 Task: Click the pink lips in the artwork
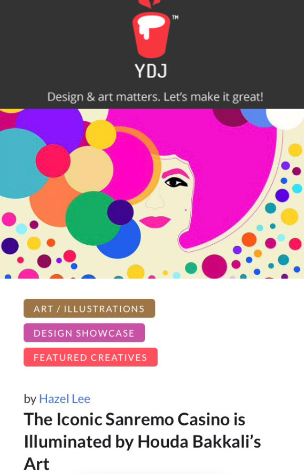point(155,222)
